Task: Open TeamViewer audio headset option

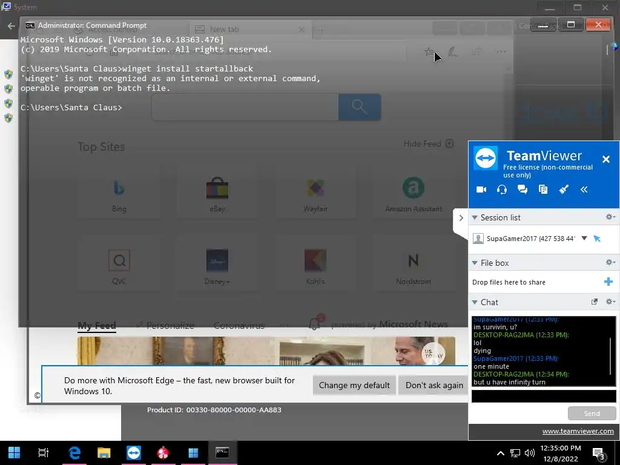Action: click(x=502, y=190)
